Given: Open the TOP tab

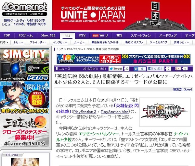Looking at the screenshot, I should tap(7, 35).
